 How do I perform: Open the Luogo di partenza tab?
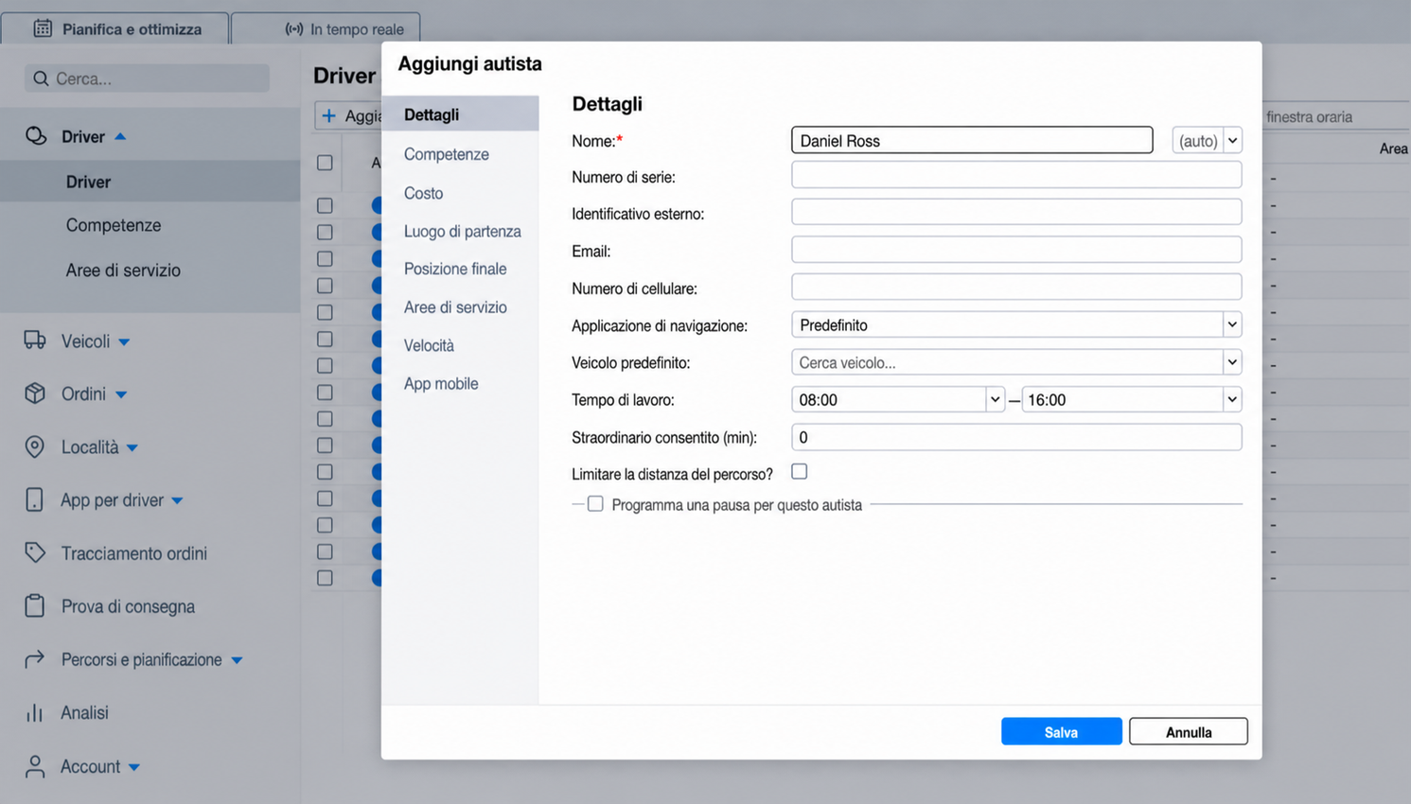[463, 231]
